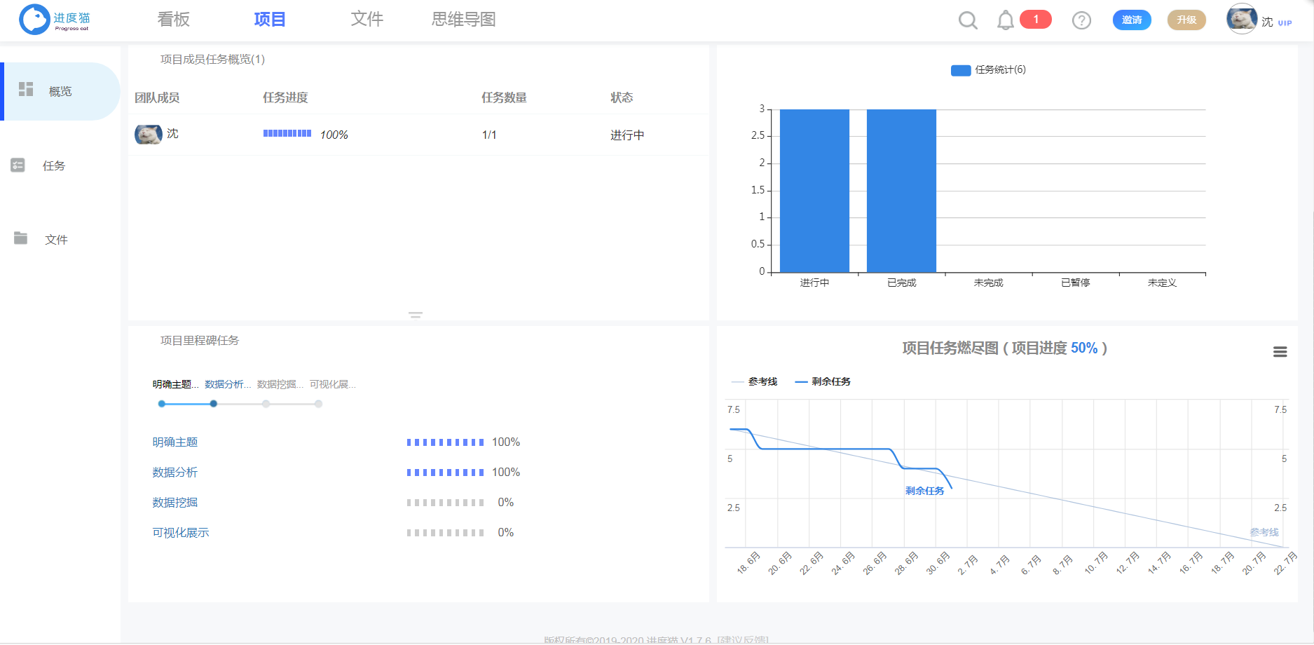
Task: Switch to the 看板 tab
Action: [174, 20]
